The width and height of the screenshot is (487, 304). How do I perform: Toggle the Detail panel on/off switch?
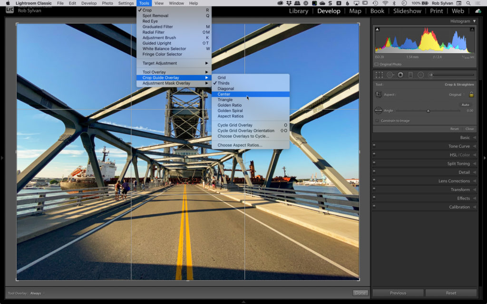[374, 171]
